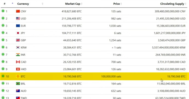
Task: Click the China flag icon
Action: tap(18, 11)
